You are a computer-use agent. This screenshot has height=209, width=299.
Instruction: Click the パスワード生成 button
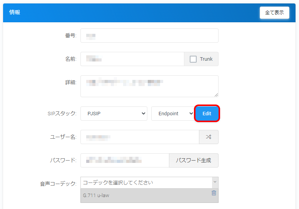194,161
